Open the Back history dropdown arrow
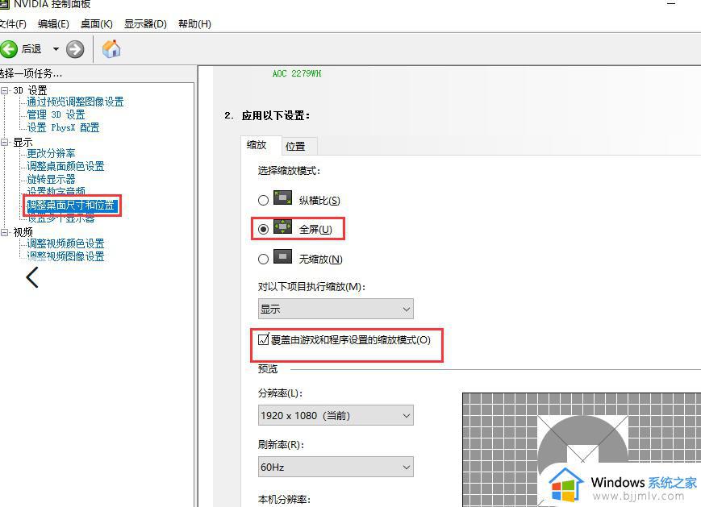701x507 pixels. tap(56, 48)
